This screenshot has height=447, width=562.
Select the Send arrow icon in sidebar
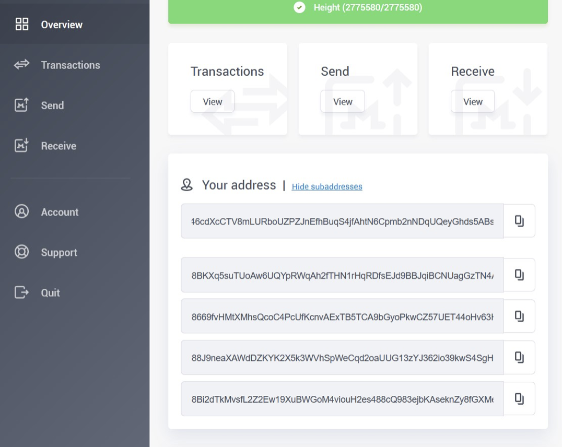pyautogui.click(x=21, y=105)
